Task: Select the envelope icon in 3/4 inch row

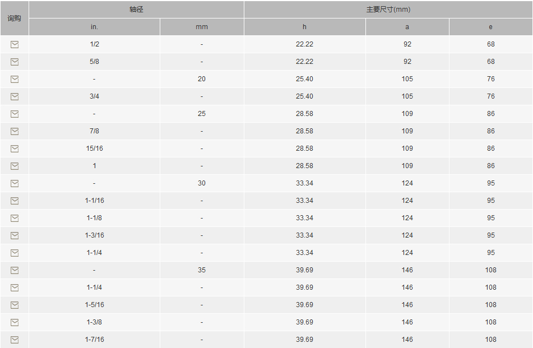Action: point(15,96)
